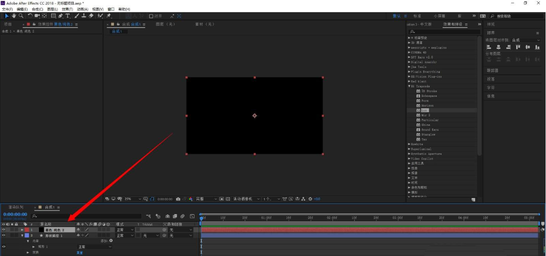
Task: Select the Selection arrow tool
Action: (7, 16)
